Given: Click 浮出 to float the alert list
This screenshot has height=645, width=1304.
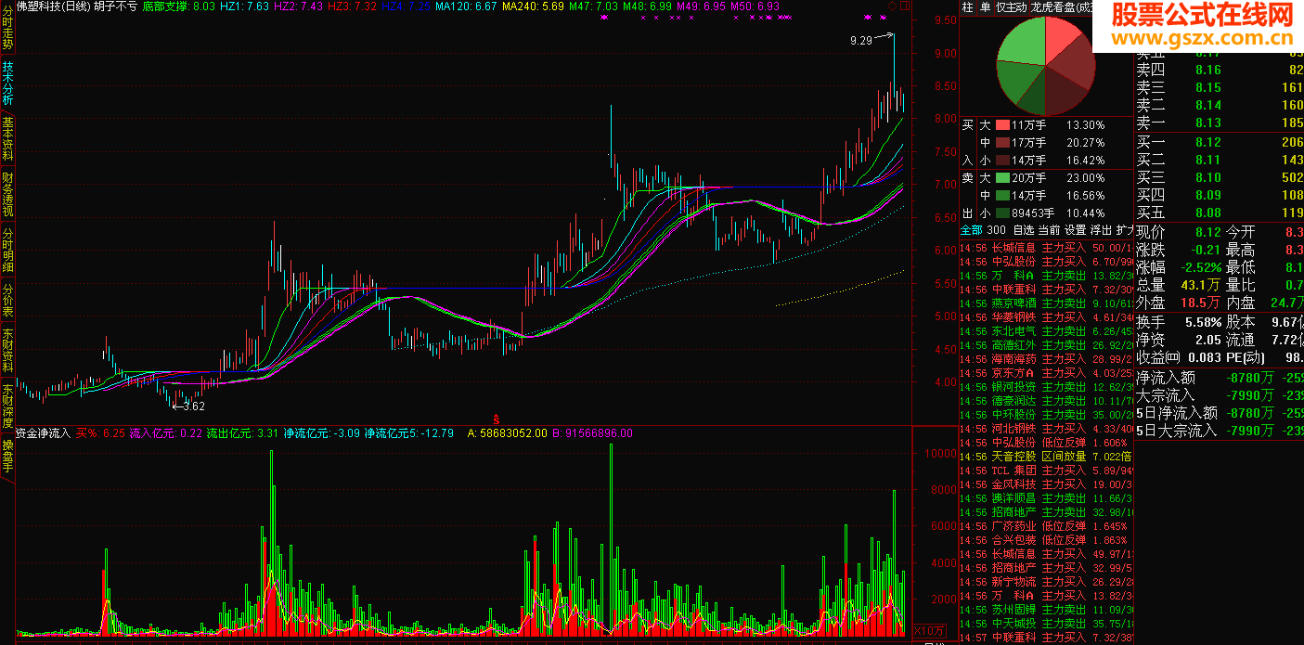Looking at the screenshot, I should click(1101, 230).
